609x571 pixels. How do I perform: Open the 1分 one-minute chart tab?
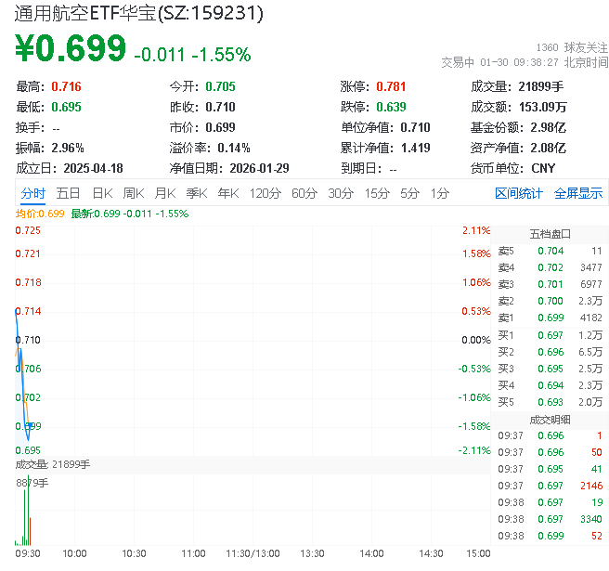pyautogui.click(x=440, y=193)
